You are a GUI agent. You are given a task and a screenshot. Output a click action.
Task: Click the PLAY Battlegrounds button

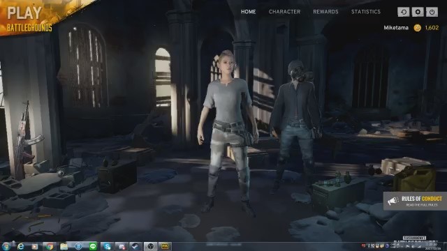[x=29, y=19]
